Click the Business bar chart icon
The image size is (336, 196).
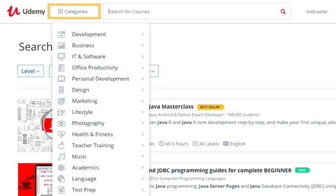click(61, 45)
